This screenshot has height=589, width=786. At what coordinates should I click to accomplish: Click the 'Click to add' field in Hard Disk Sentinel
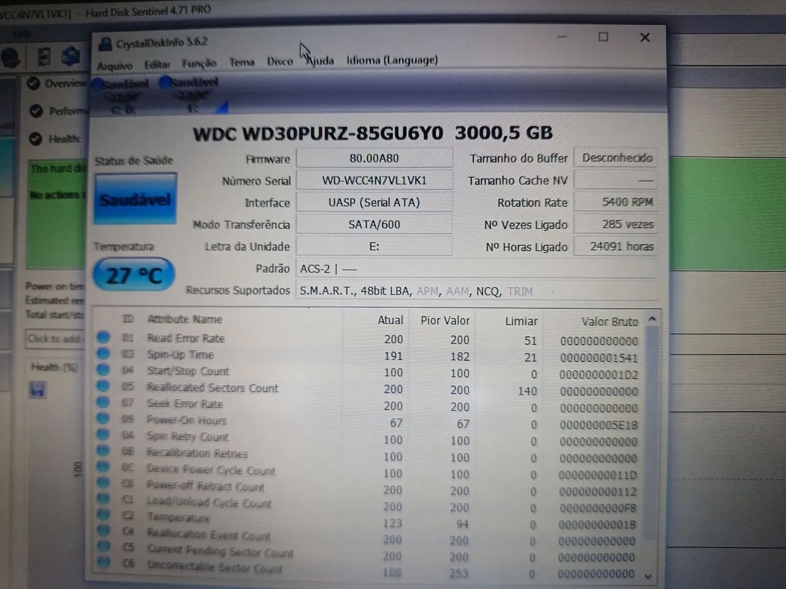tap(54, 338)
